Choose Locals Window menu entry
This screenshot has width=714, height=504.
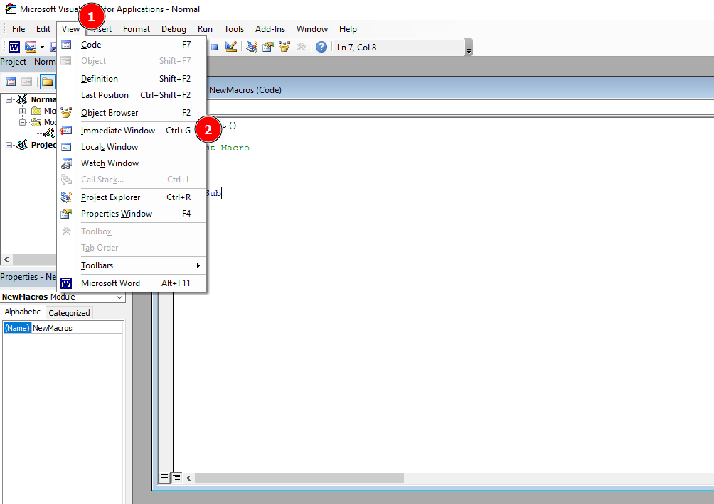coord(110,147)
